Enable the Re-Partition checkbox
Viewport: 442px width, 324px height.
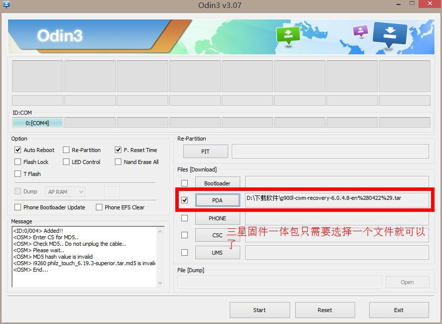point(66,150)
